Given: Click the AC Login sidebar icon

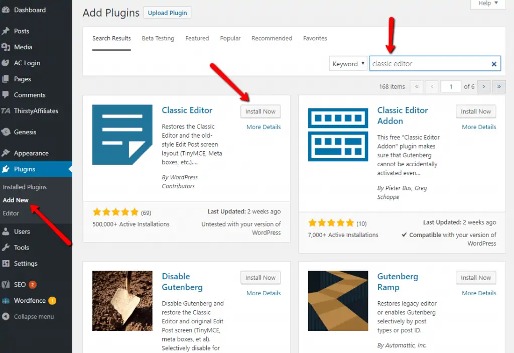Looking at the screenshot, I should [x=5, y=63].
